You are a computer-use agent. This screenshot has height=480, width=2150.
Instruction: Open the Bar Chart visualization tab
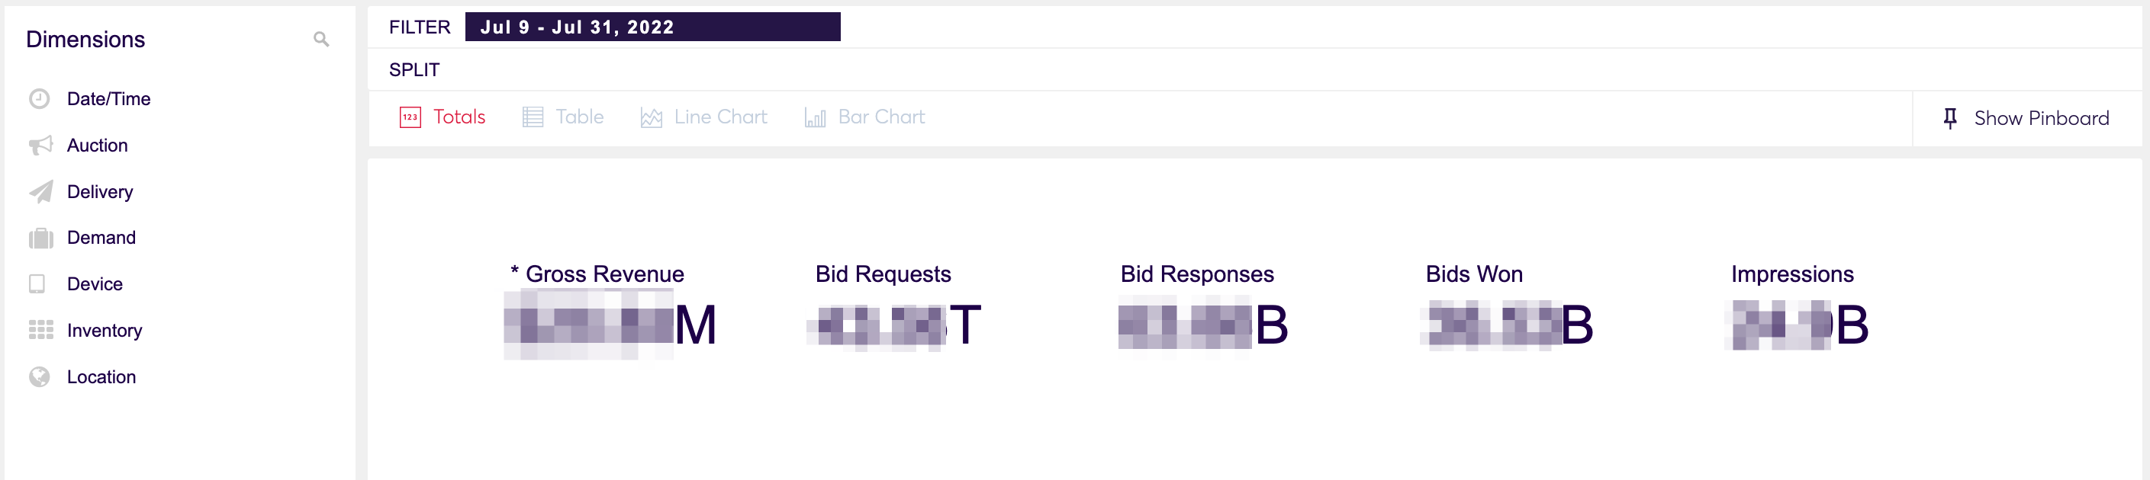tap(864, 117)
